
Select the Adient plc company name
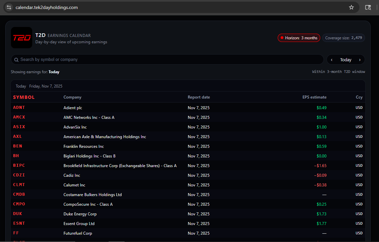coord(73,108)
